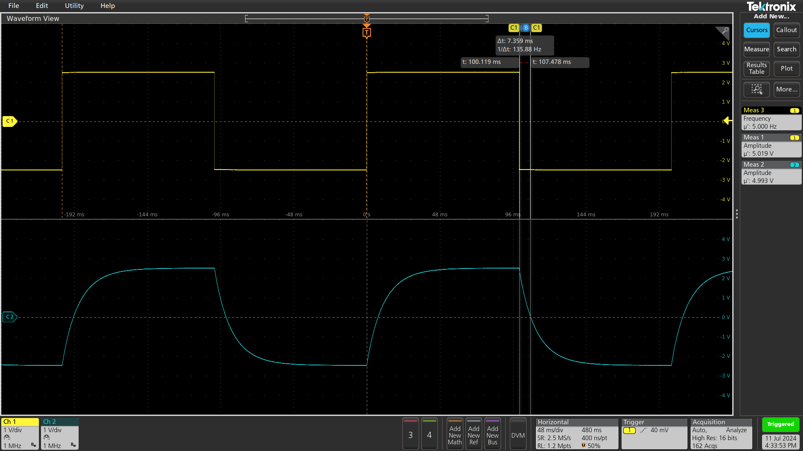Image resolution: width=803 pixels, height=451 pixels.
Task: Activate the DVM digital voltmeter
Action: [518, 433]
